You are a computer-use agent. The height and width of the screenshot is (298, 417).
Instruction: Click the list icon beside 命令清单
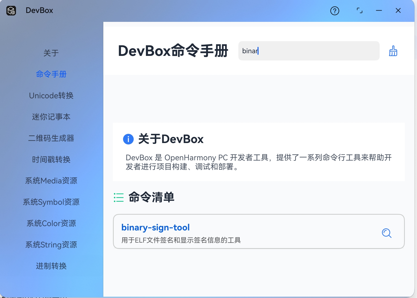119,197
